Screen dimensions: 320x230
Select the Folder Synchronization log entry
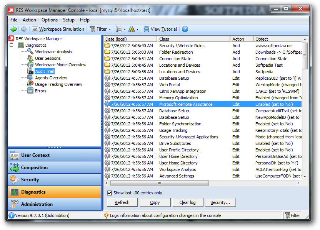tap(202, 124)
